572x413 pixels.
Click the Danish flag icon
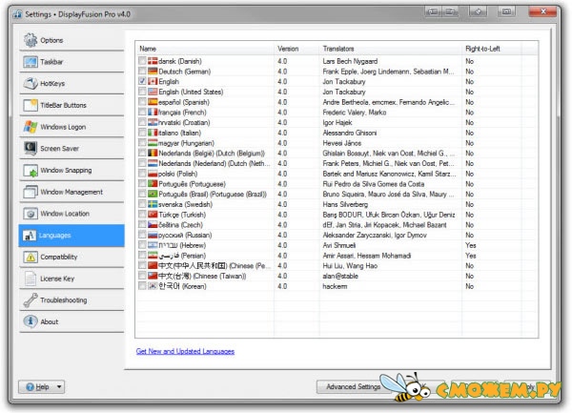(x=153, y=61)
